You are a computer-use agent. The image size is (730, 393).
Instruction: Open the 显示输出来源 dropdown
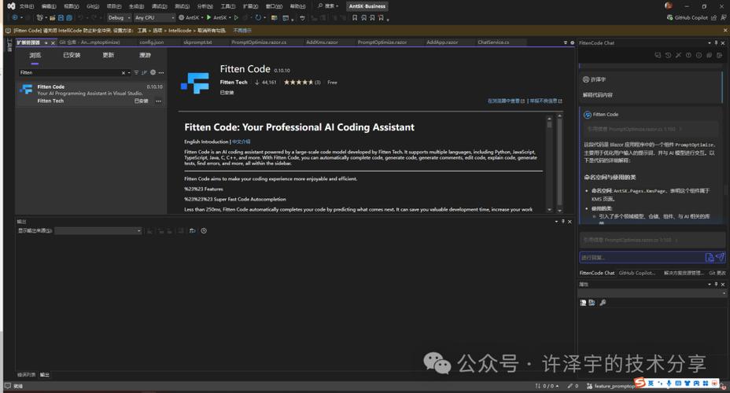[x=98, y=230]
